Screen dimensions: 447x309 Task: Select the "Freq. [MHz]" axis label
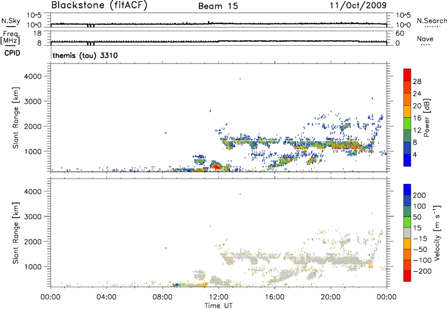point(11,37)
